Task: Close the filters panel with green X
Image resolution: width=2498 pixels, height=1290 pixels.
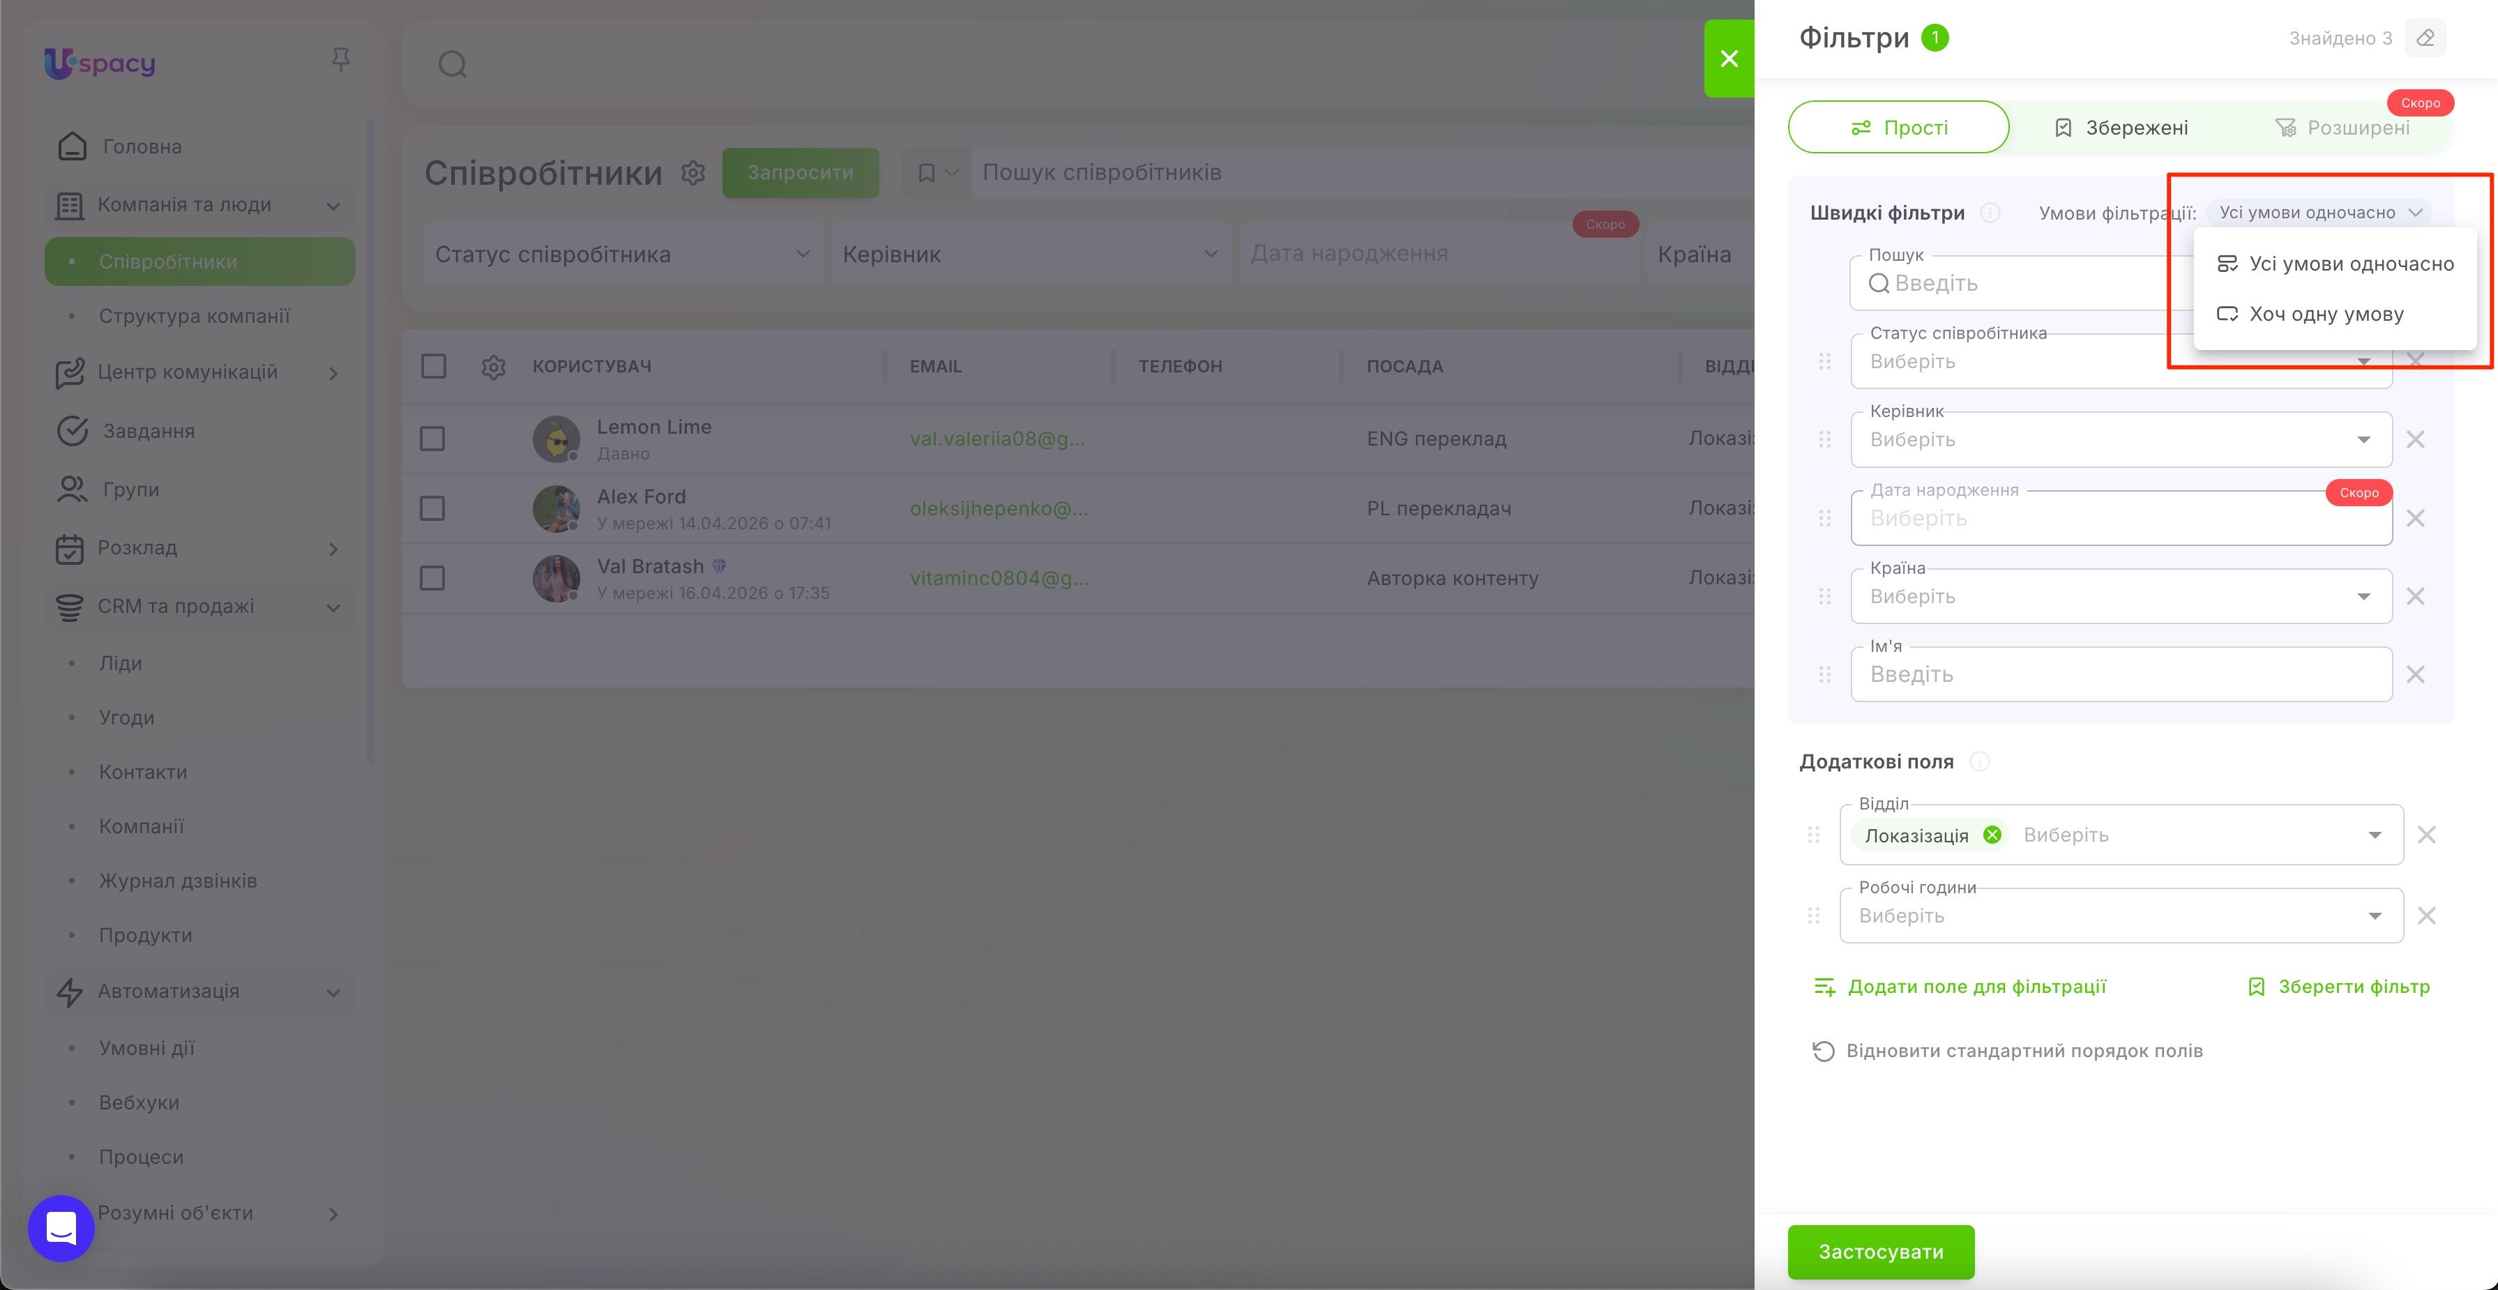Action: (x=1729, y=58)
